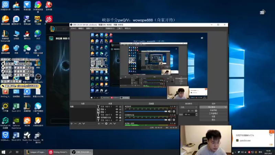Open the Excel 2013 desktop shortcut
Screen dimensions: 275x155
[16, 107]
